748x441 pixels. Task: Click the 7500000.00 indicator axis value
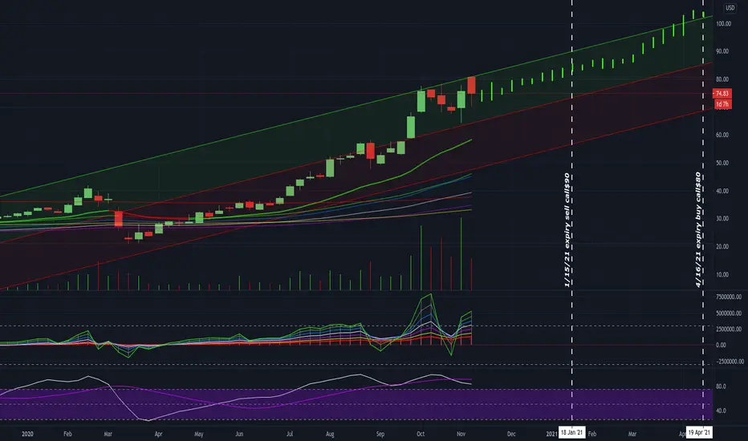pyautogui.click(x=729, y=297)
